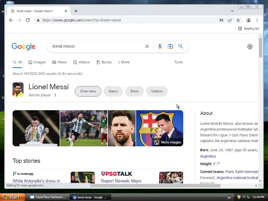Bookmark this page with the star icon
Viewport: 268px width, 201px height.
pos(238,20)
